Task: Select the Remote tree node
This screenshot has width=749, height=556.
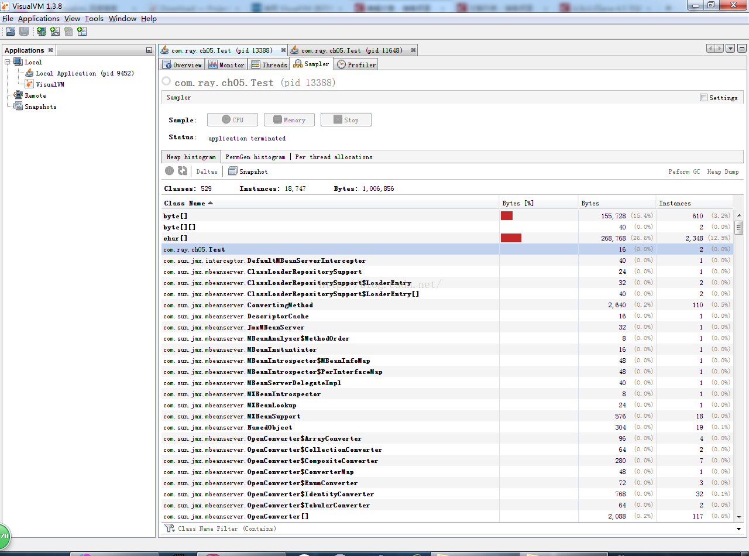Action: pyautogui.click(x=35, y=95)
